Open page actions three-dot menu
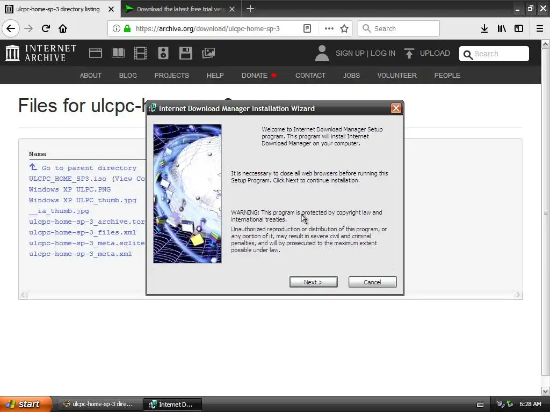 (x=329, y=28)
